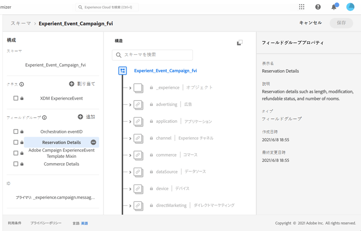361x231 pixels.
Task: Check the Commerce Details checkbox
Action: pyautogui.click(x=16, y=164)
